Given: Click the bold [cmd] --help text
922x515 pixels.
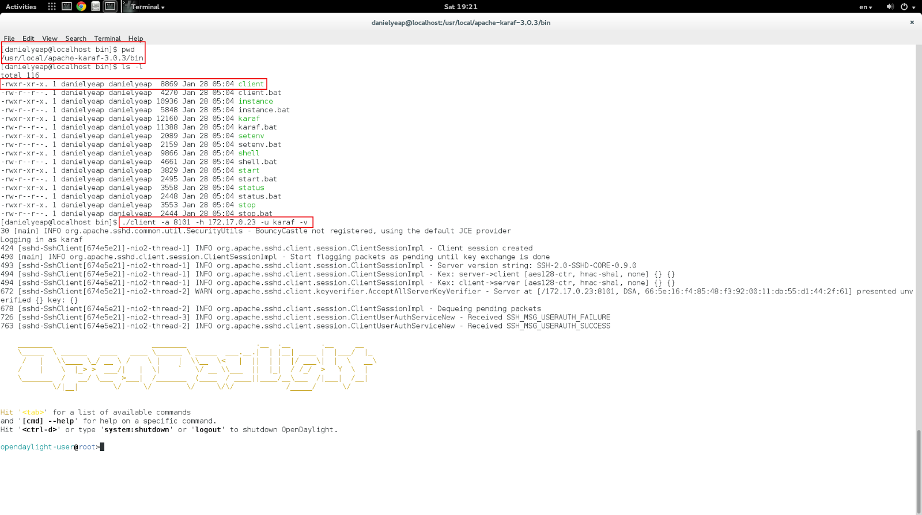Looking at the screenshot, I should pos(48,421).
